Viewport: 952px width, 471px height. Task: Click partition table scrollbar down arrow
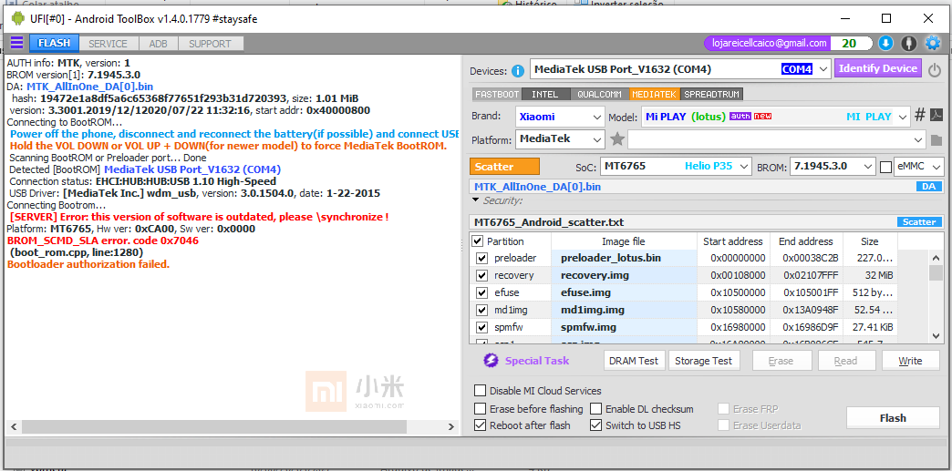coord(936,335)
